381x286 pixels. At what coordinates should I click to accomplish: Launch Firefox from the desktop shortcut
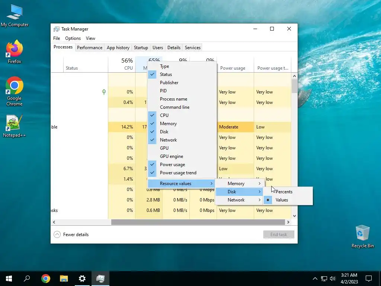click(x=15, y=52)
